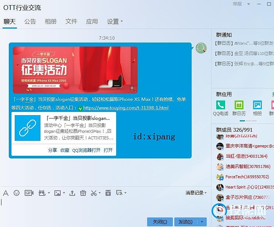Screen dimensions: 274x227
Task: Open the send options arrow beside 发送
Action: coord(202,222)
